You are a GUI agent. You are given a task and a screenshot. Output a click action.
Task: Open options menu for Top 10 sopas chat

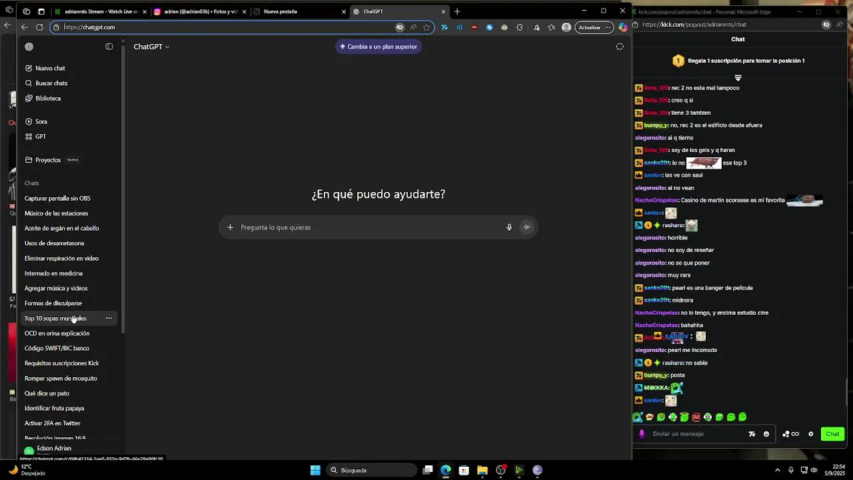click(x=109, y=318)
